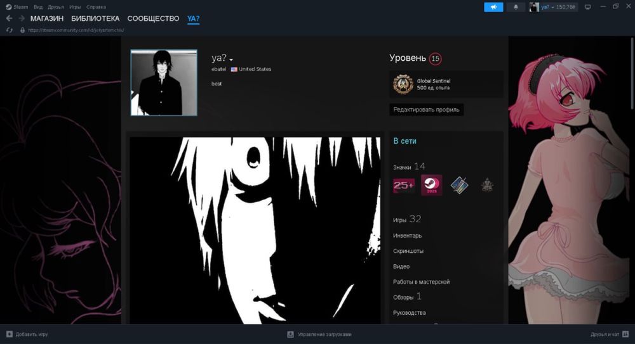The height and width of the screenshot is (344, 635).
Task: Click the small avatar in the title bar
Action: point(534,7)
